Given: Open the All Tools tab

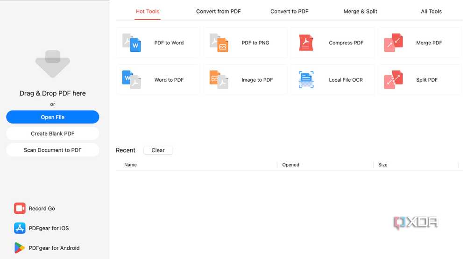Looking at the screenshot, I should click(x=431, y=11).
